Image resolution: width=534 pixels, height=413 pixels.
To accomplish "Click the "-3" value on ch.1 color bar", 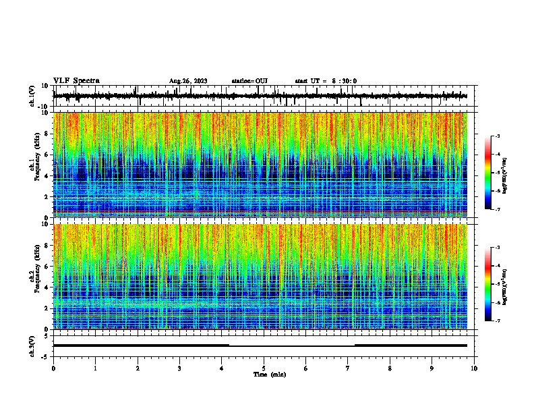I will 498,136.
